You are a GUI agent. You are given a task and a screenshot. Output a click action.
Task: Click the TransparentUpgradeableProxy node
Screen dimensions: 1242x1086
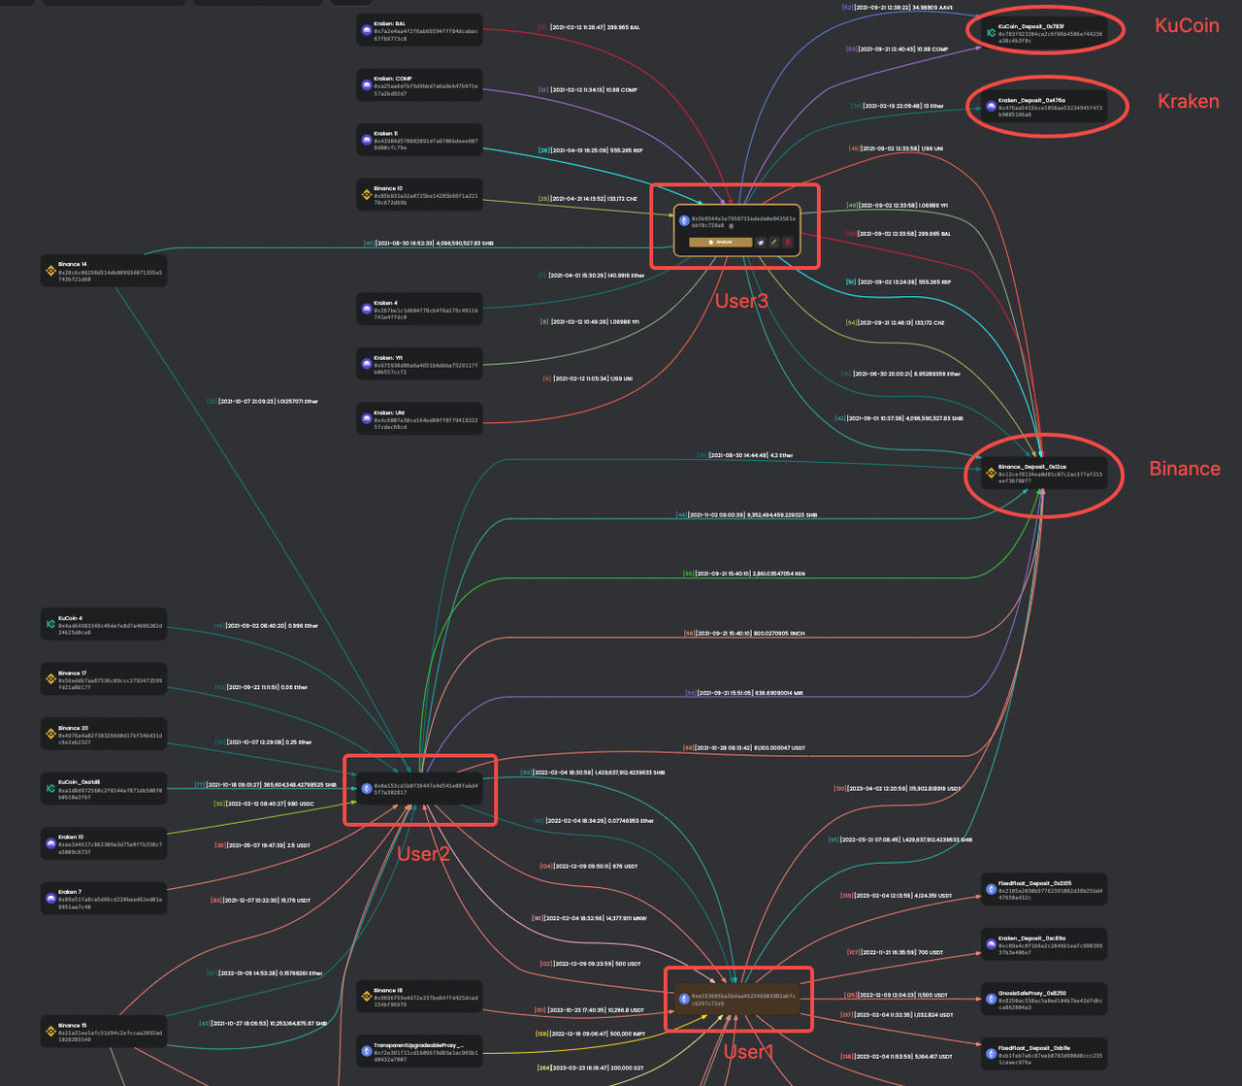pos(419,1052)
